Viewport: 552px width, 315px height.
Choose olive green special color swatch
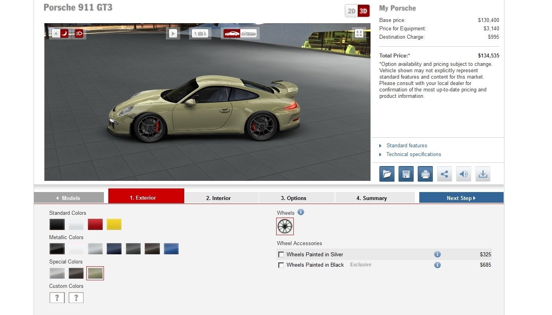(95, 273)
